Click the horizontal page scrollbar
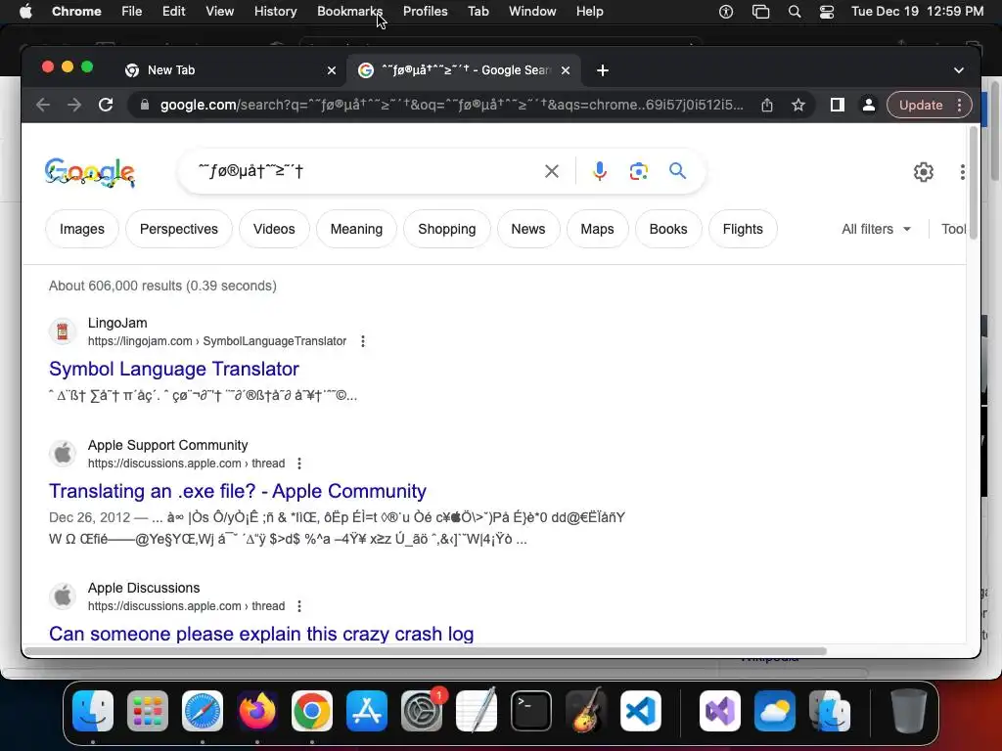Screen dimensions: 1002x751 tap(425, 651)
